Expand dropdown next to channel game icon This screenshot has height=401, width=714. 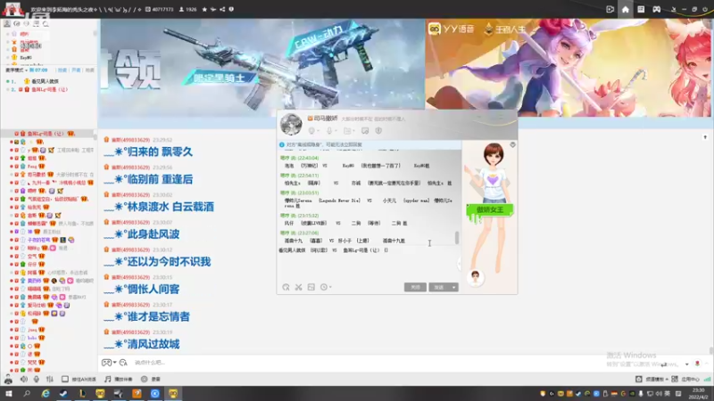114,363
